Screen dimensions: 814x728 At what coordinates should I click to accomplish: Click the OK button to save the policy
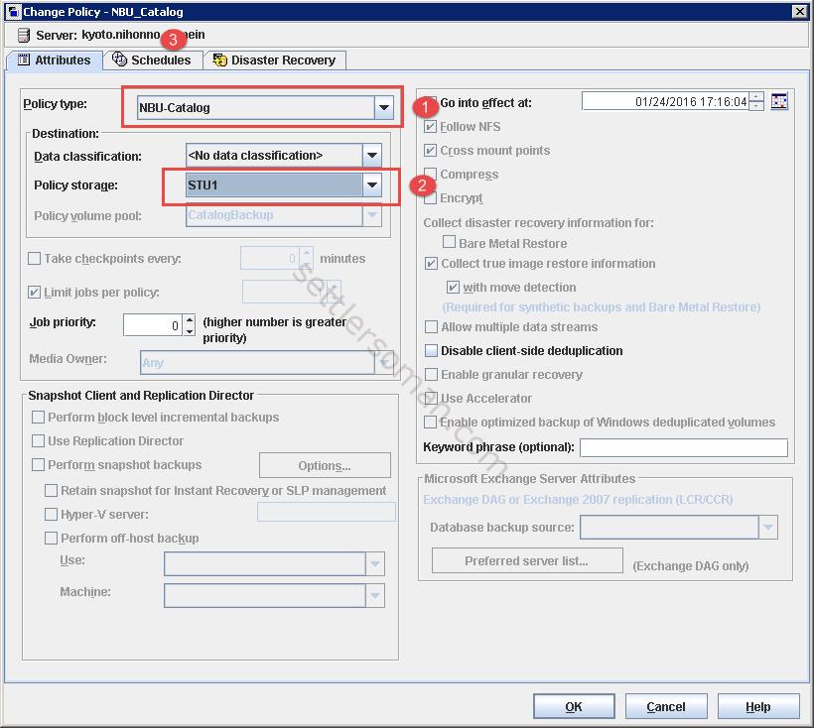click(574, 706)
